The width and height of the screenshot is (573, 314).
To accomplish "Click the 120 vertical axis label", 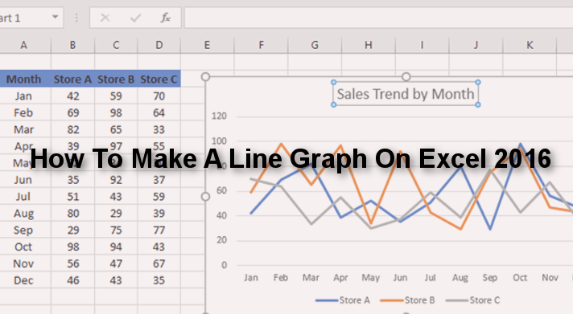I will point(219,116).
